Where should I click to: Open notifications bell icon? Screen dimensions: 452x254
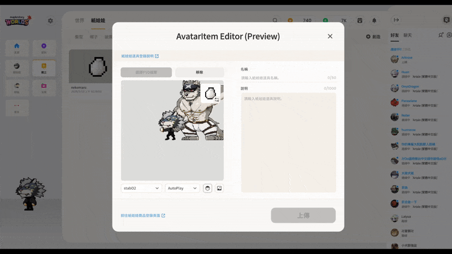pyautogui.click(x=374, y=20)
